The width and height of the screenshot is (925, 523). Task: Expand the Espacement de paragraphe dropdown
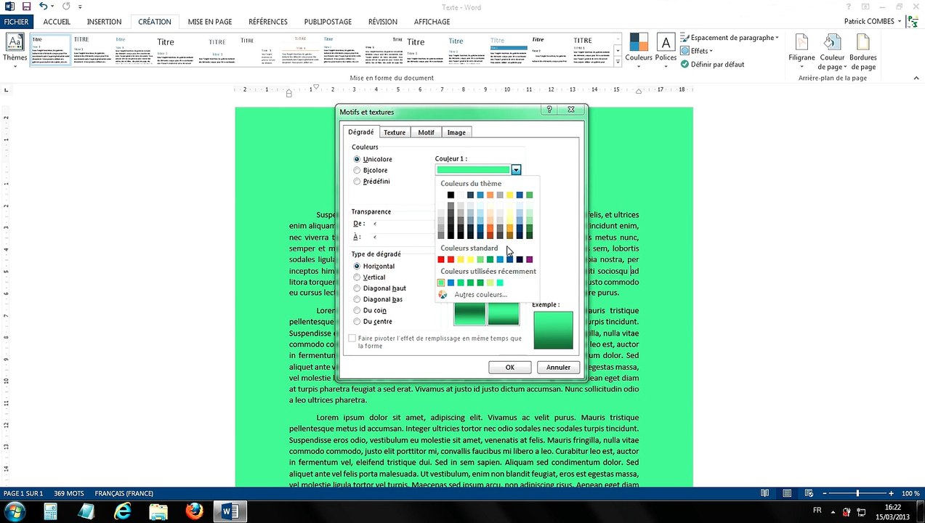[734, 38]
